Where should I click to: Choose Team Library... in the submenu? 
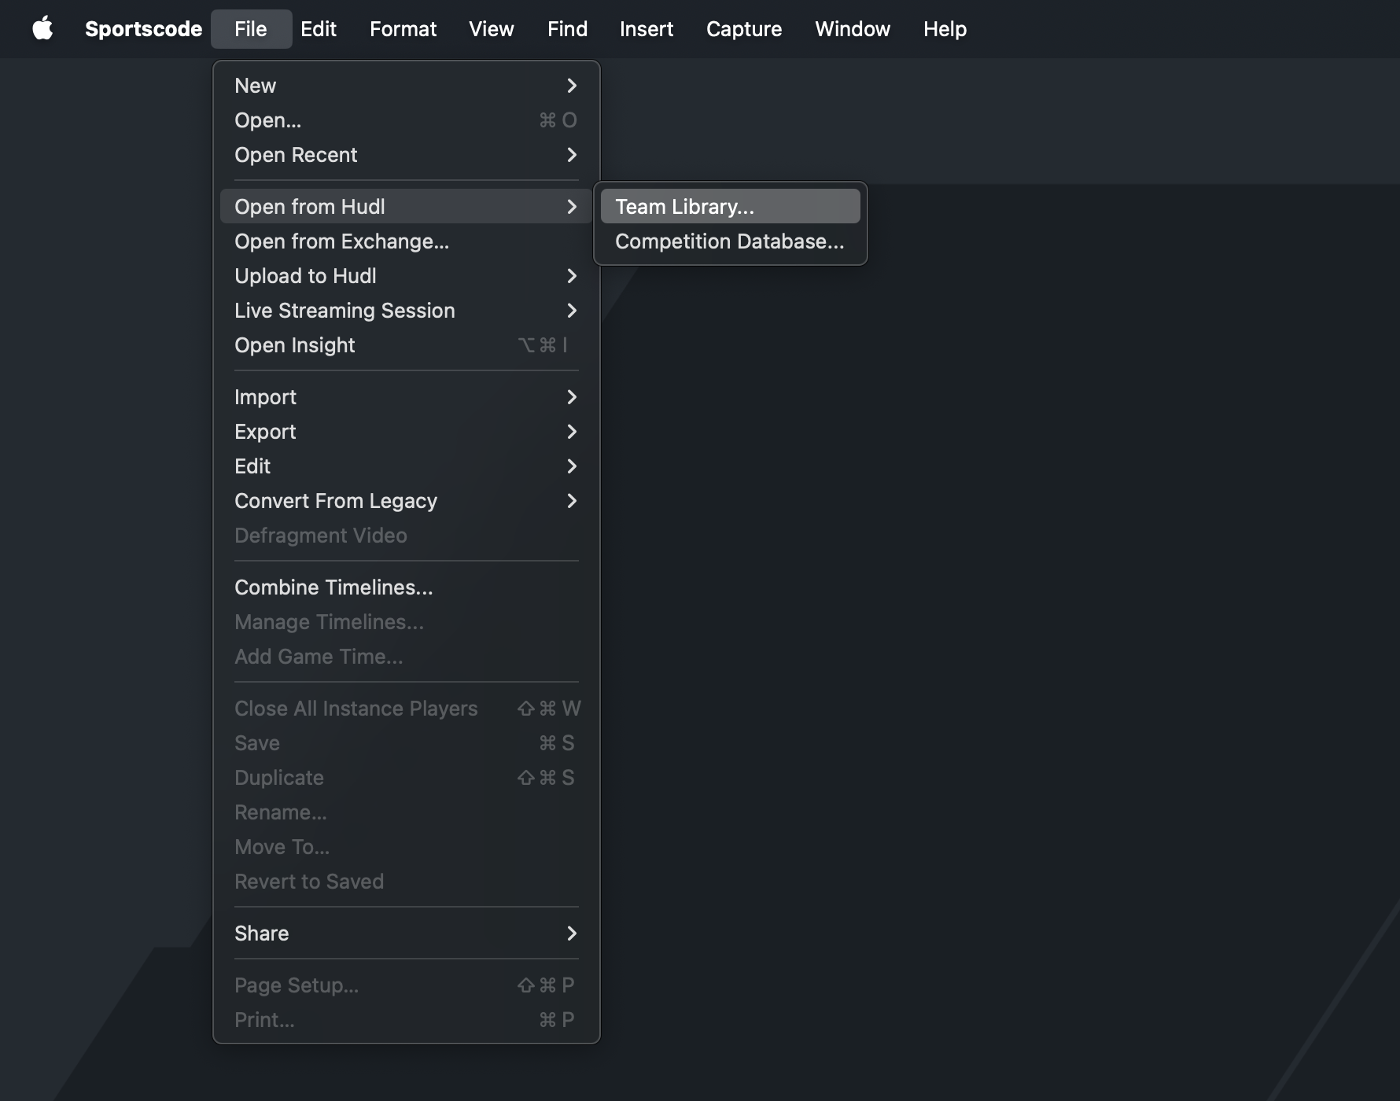pos(731,207)
